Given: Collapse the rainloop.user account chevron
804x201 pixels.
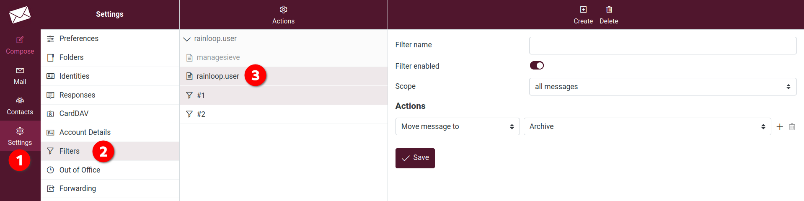Looking at the screenshot, I should pyautogui.click(x=187, y=39).
